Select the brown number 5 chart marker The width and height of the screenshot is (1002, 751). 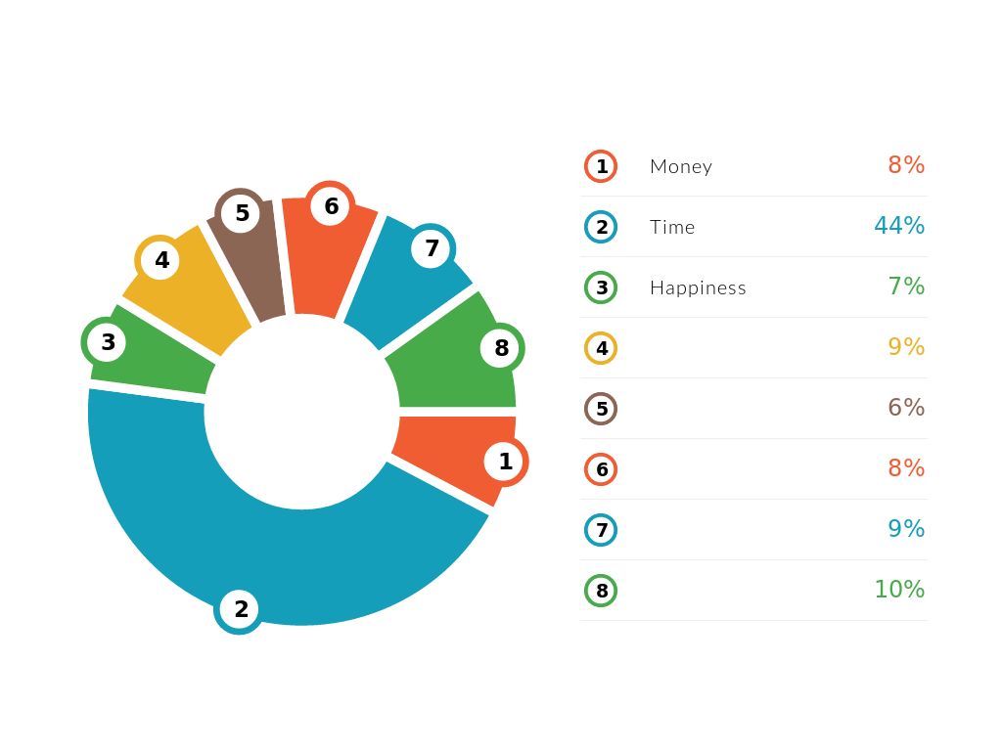click(242, 213)
